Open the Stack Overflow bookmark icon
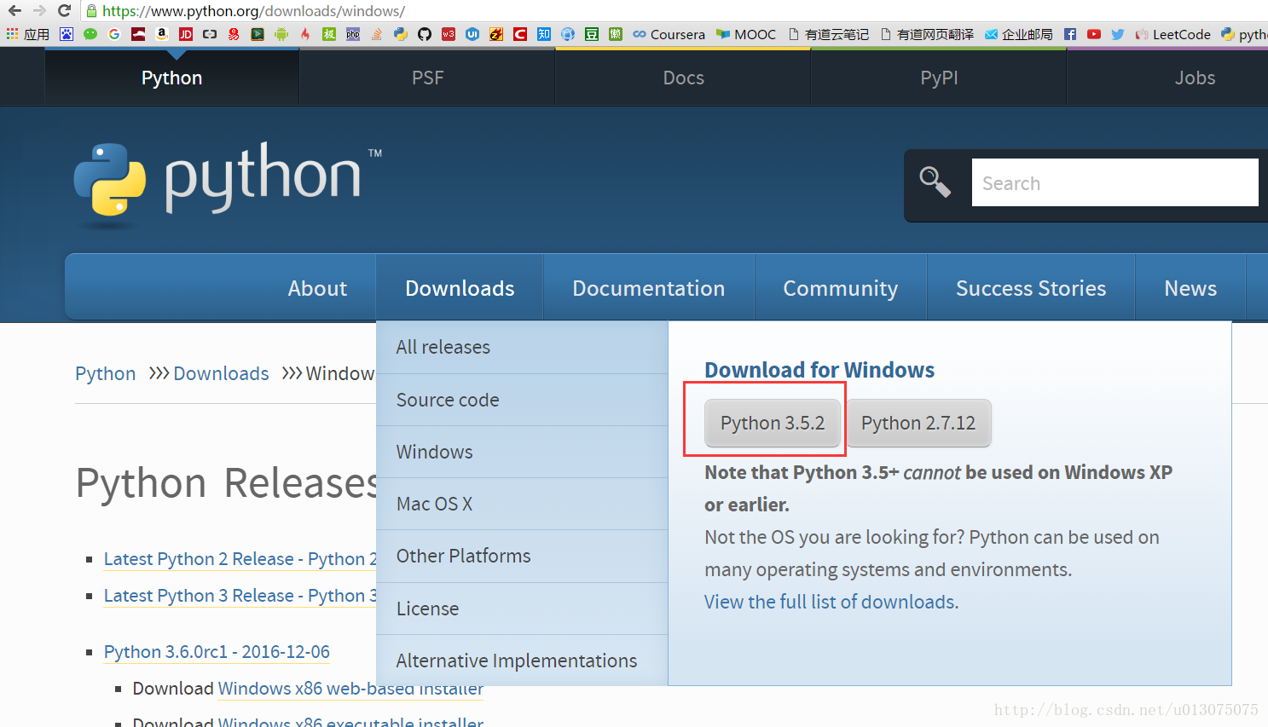 click(376, 34)
